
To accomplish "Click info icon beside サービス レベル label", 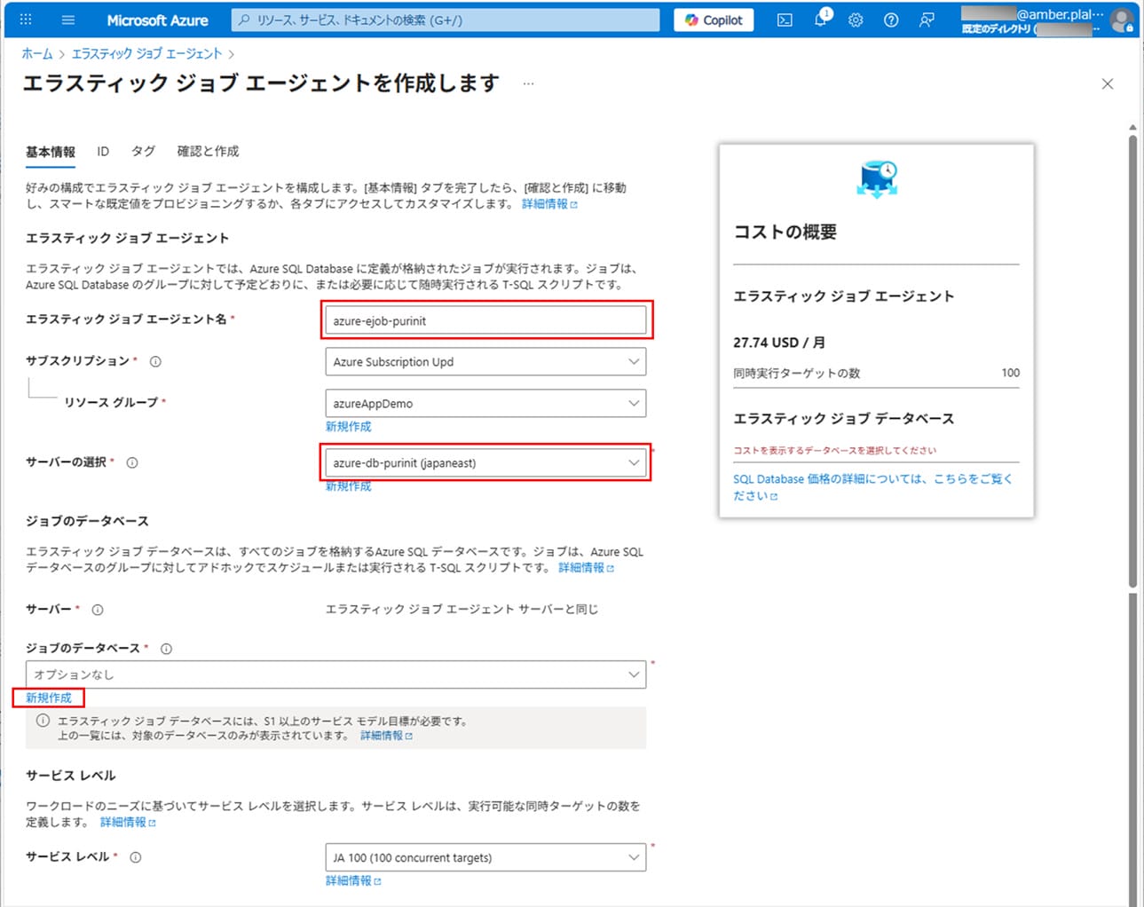I will tap(136, 857).
